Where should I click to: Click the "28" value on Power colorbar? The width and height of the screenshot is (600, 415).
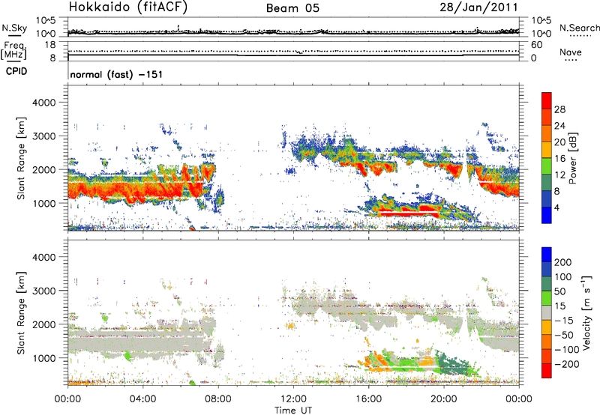click(559, 109)
